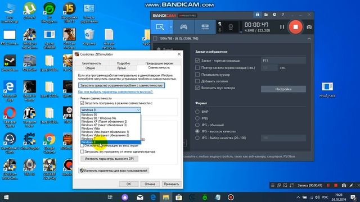360x202 pixels.
Task: Enable Bandicam show cursor checkbox
Action: [x=197, y=75]
